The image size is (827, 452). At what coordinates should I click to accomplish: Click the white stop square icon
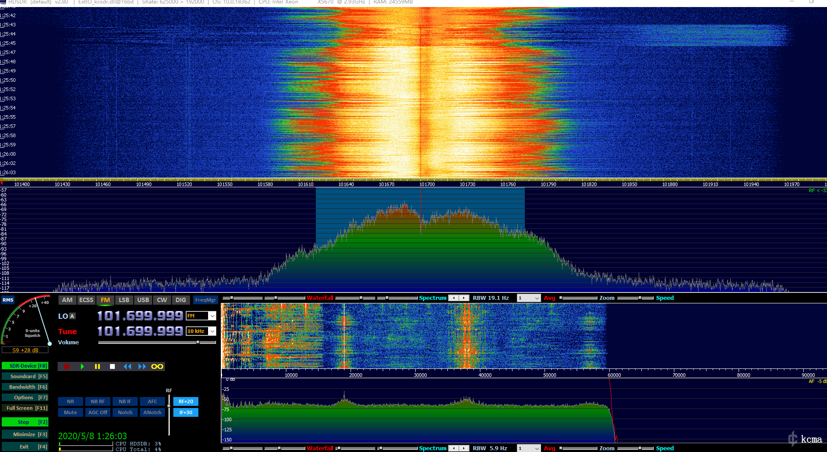coord(112,366)
